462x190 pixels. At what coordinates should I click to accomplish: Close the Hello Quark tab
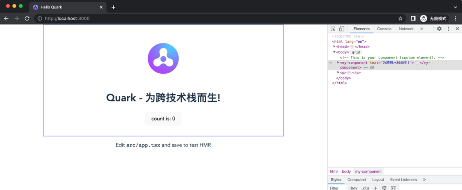point(101,7)
